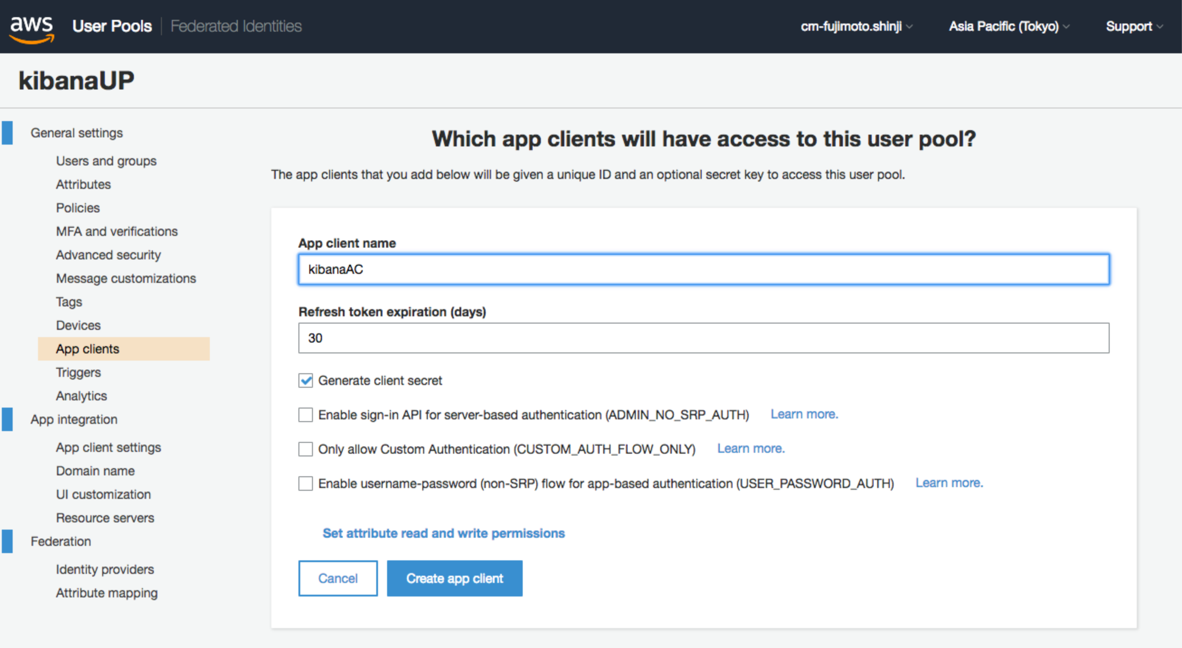Open App client settings
The image size is (1182, 648).
(x=108, y=448)
